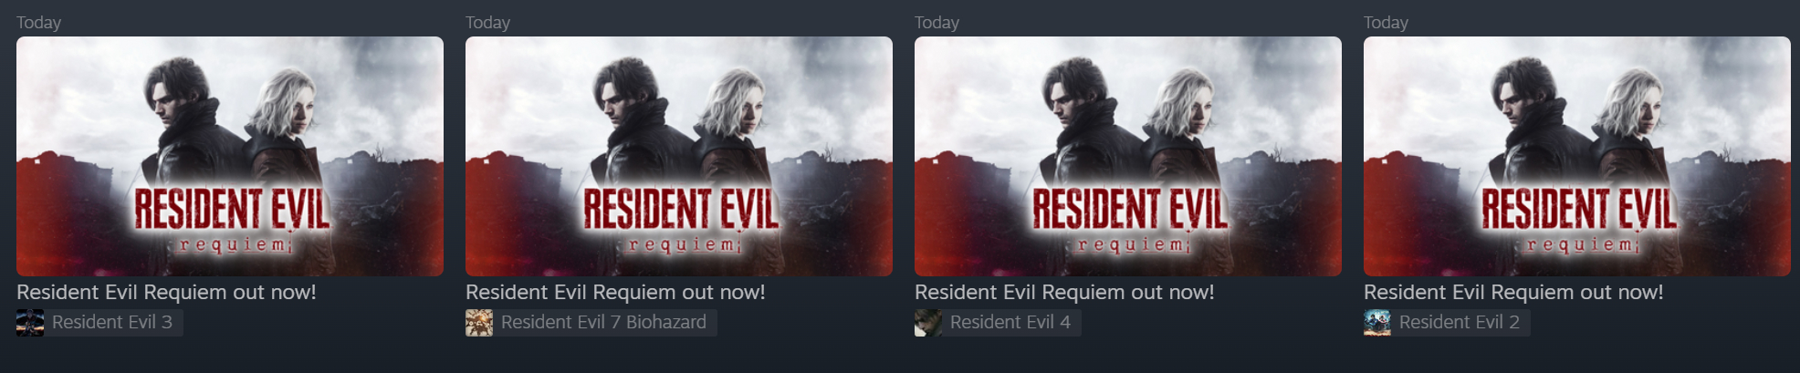Open the Resident Evil 7 Biohazard name link

[603, 322]
